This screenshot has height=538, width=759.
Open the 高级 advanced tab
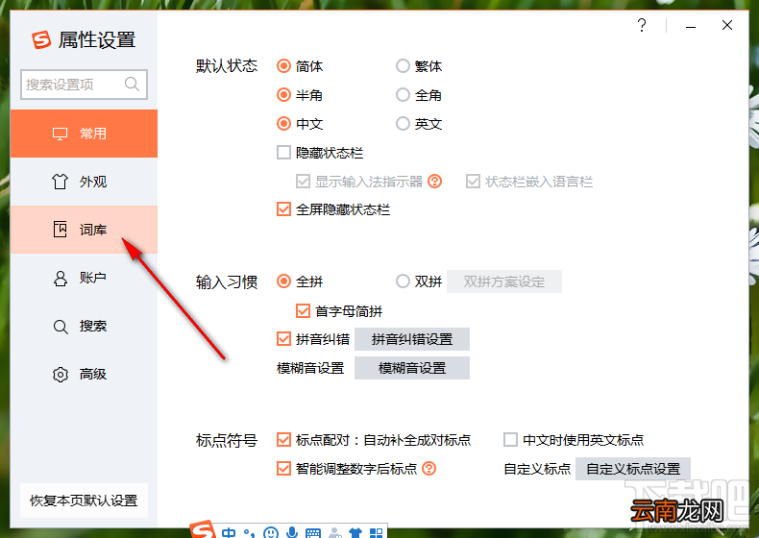pyautogui.click(x=84, y=374)
